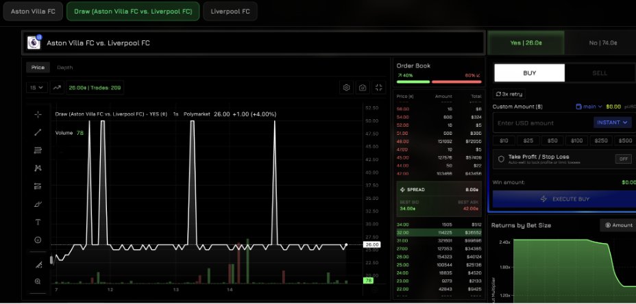The height and width of the screenshot is (304, 636).
Task: Toggle fullscreen chart view icon
Action: pyautogui.click(x=379, y=88)
